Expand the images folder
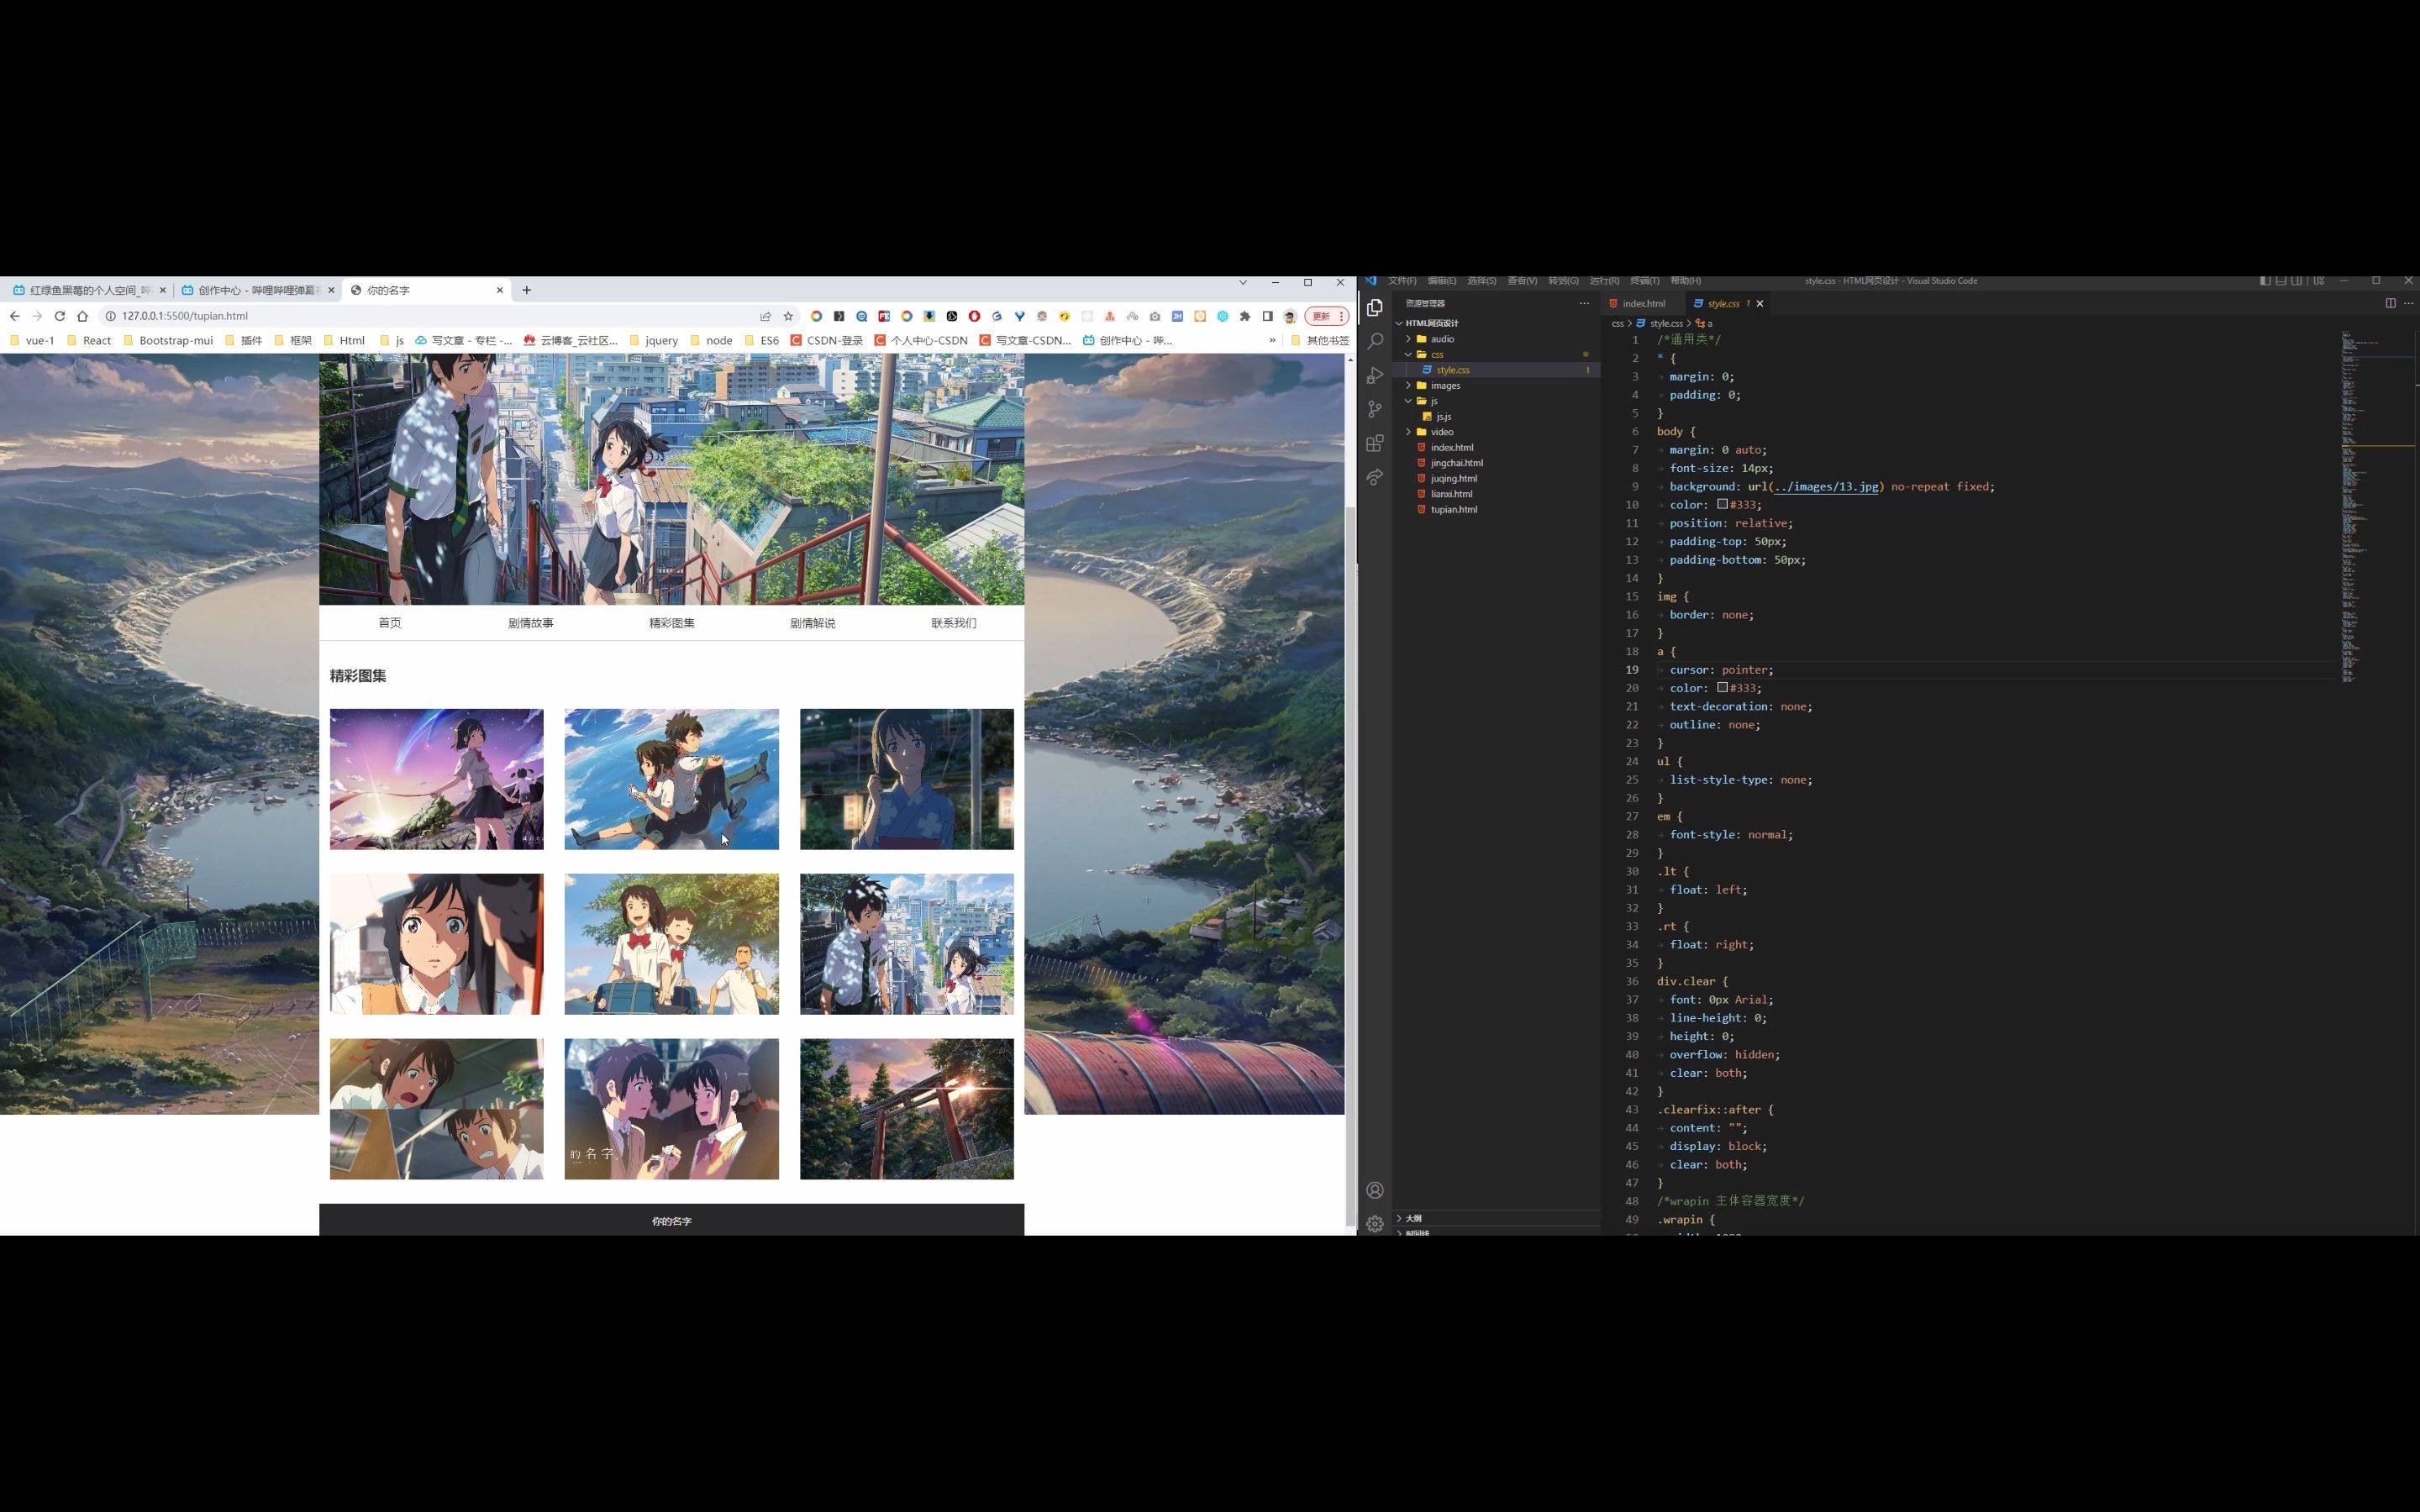The image size is (2420, 1512). pyautogui.click(x=1496, y=385)
